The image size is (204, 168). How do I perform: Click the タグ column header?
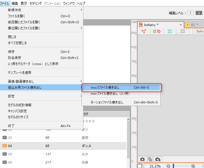(106, 114)
